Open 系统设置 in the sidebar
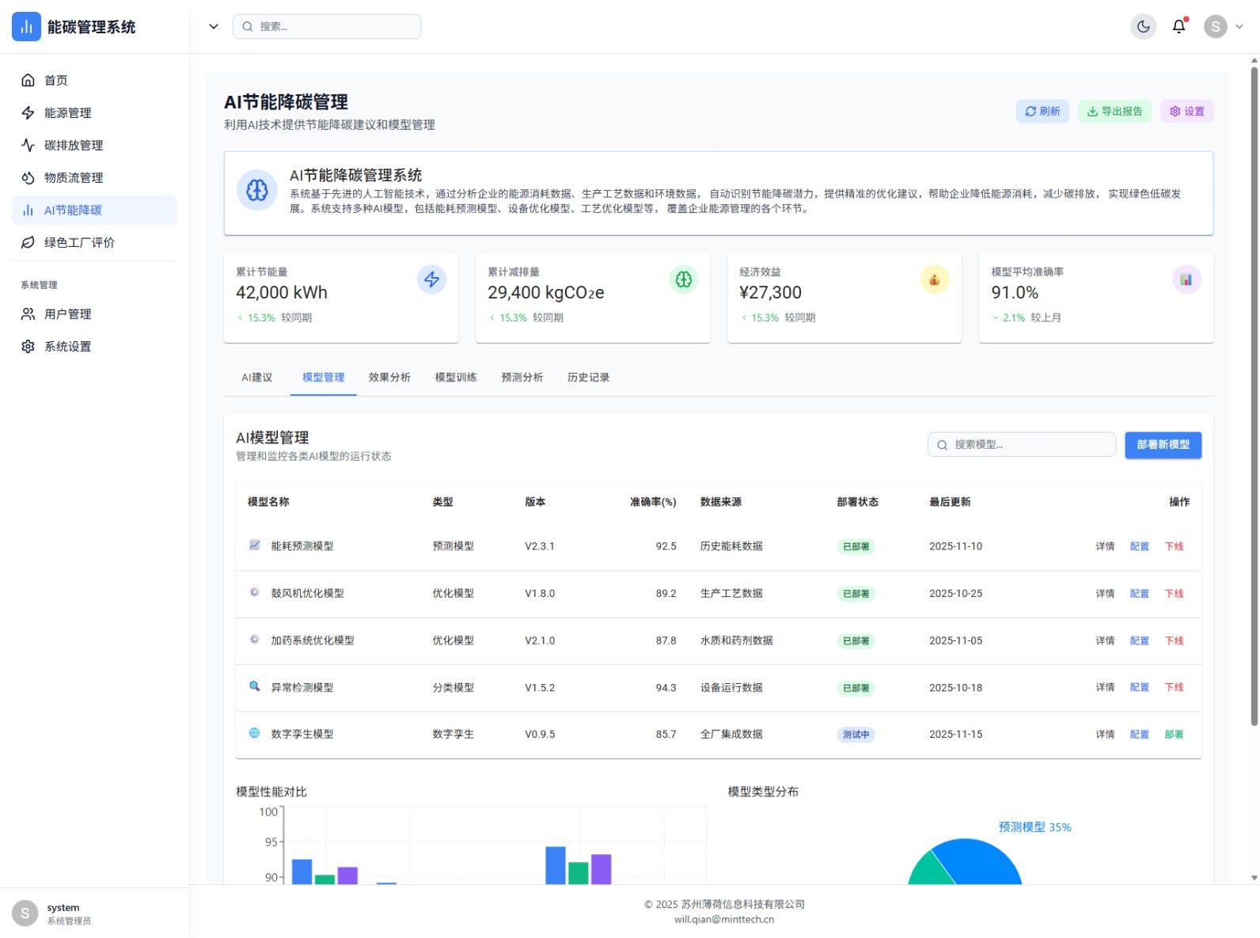Viewport: 1260px width, 938px height. point(68,347)
